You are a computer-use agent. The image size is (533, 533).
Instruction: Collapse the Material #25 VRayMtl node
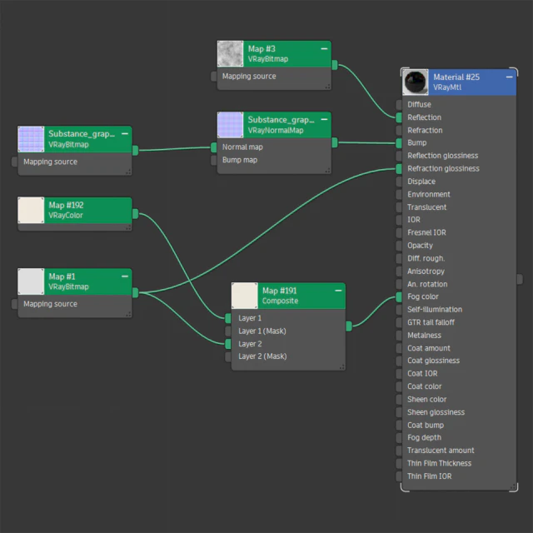click(x=509, y=77)
